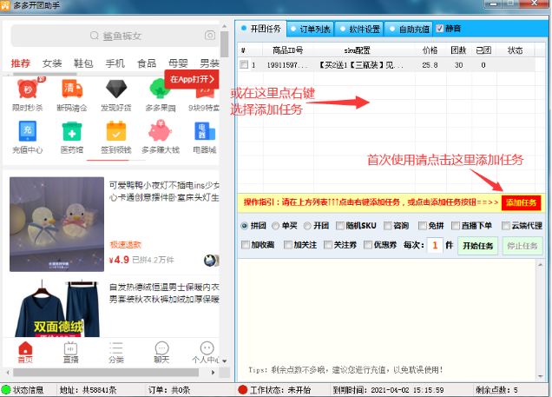Click the 商品ID号 column header
Viewport: 552px width, 397px height.
click(x=287, y=50)
